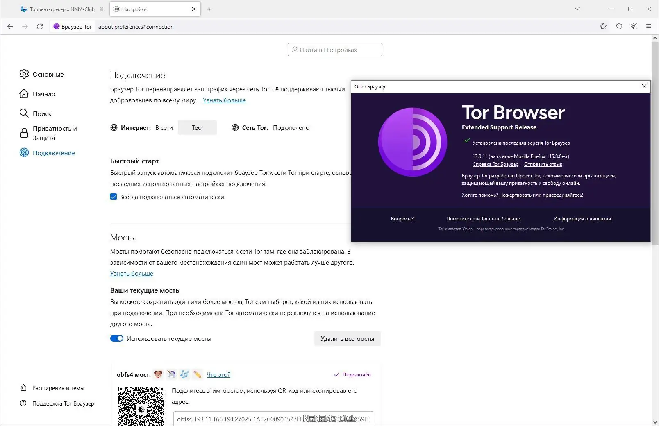Select the Настройки tab
This screenshot has height=426, width=659.
coord(155,9)
